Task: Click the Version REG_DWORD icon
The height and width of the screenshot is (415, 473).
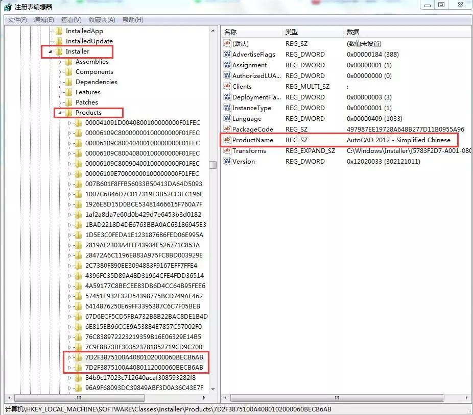Action: (x=227, y=162)
